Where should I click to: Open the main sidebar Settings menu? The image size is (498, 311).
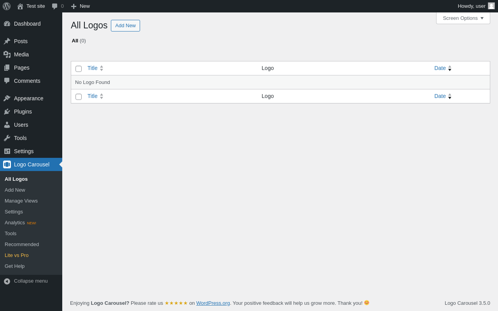click(31, 151)
